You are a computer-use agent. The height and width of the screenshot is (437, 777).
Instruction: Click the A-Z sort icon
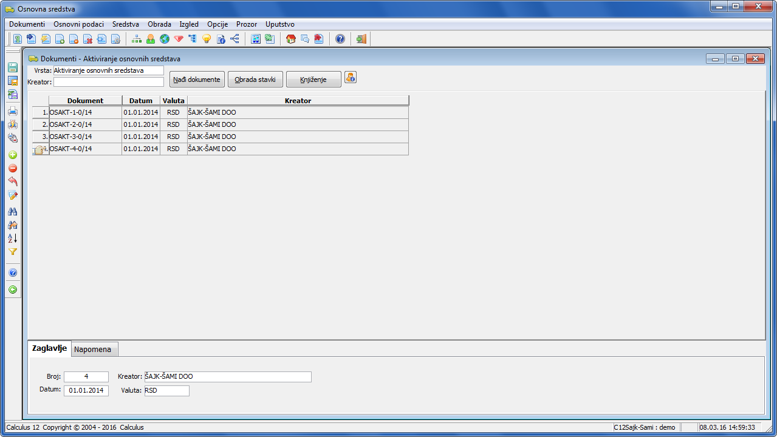12,238
